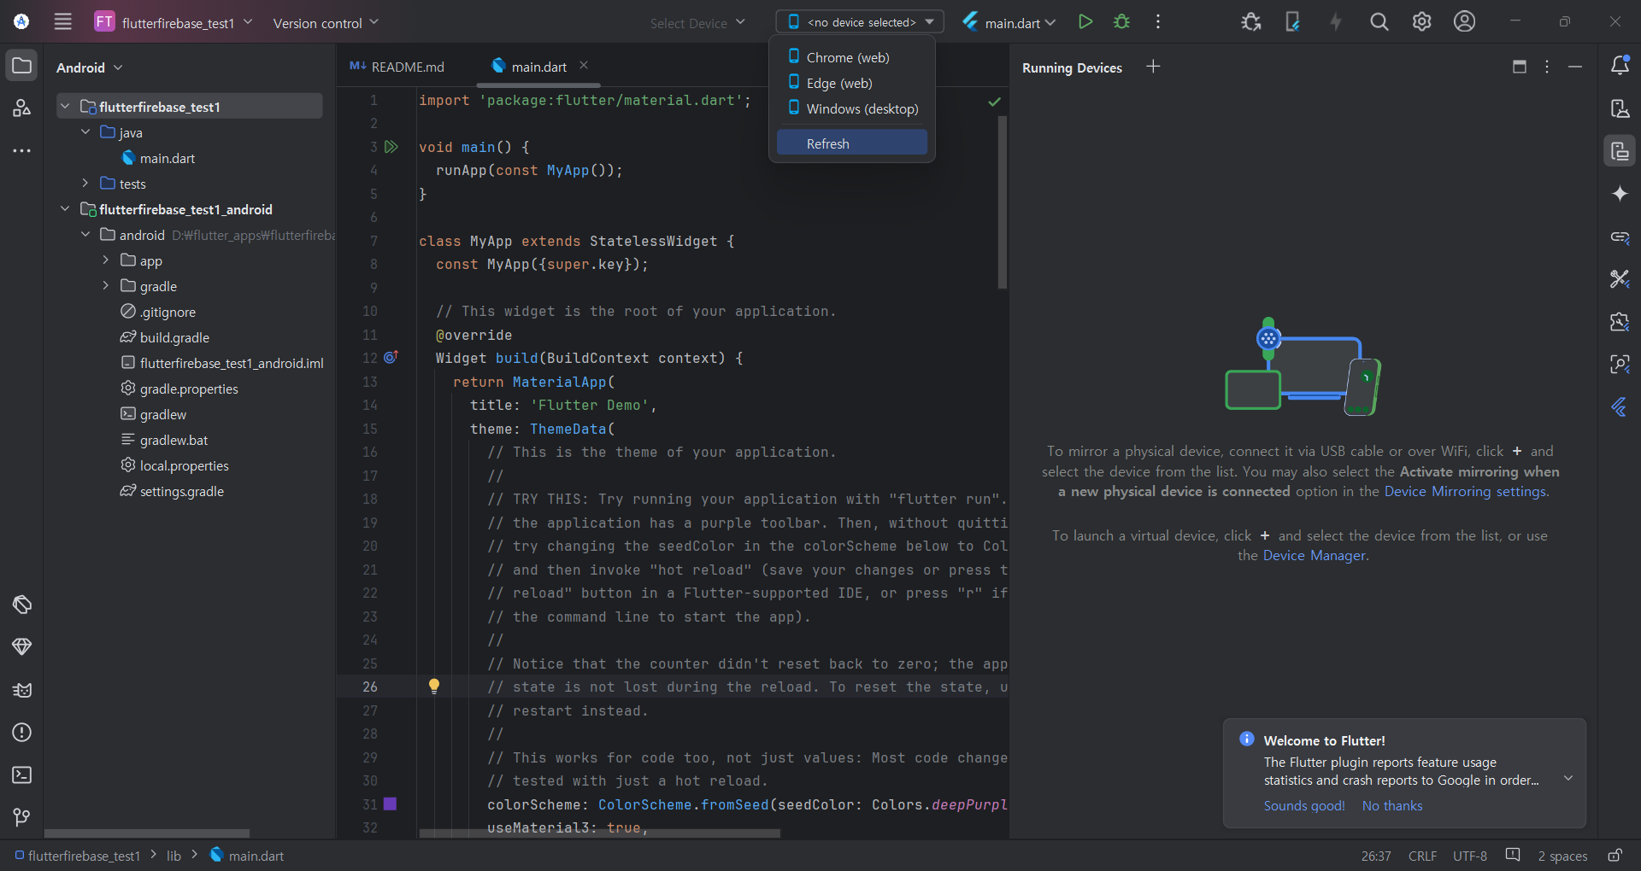Image resolution: width=1641 pixels, height=871 pixels.
Task: Open the Gemini sparkle tool window
Action: click(x=1620, y=194)
